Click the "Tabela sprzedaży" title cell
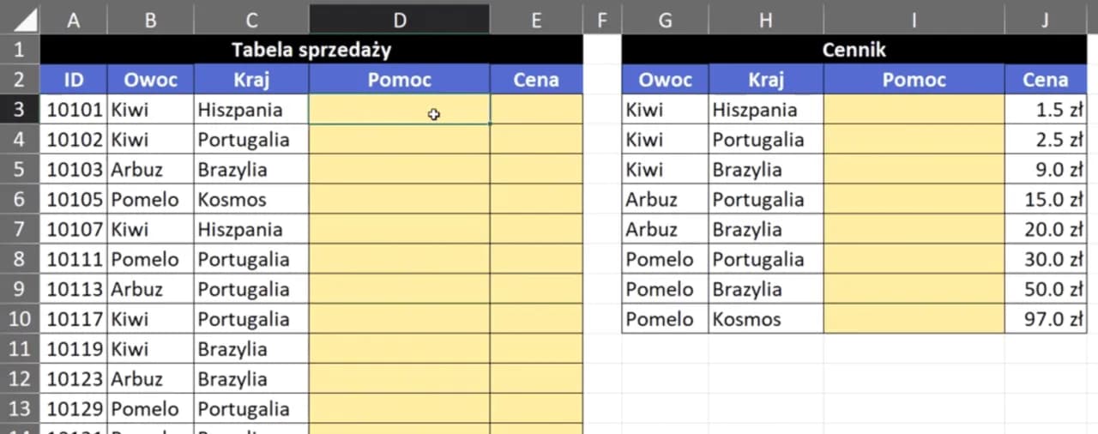Viewport: 1098px width, 434px height. [x=311, y=50]
